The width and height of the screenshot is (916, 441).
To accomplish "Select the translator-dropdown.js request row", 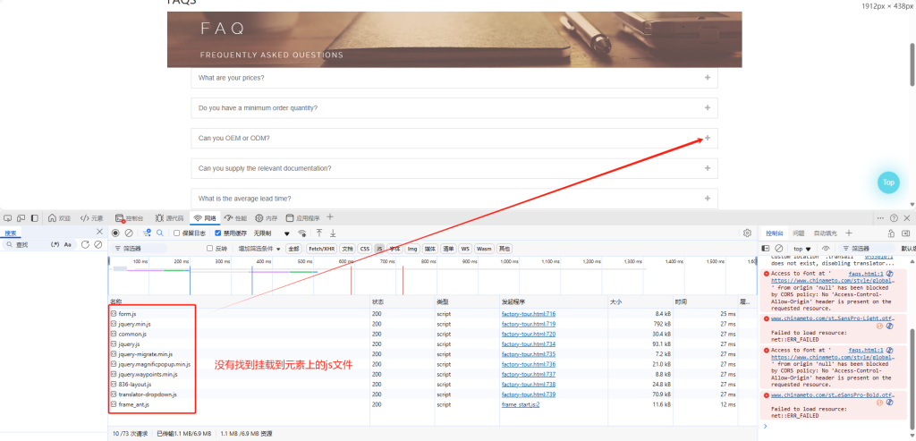I will 432,394.
